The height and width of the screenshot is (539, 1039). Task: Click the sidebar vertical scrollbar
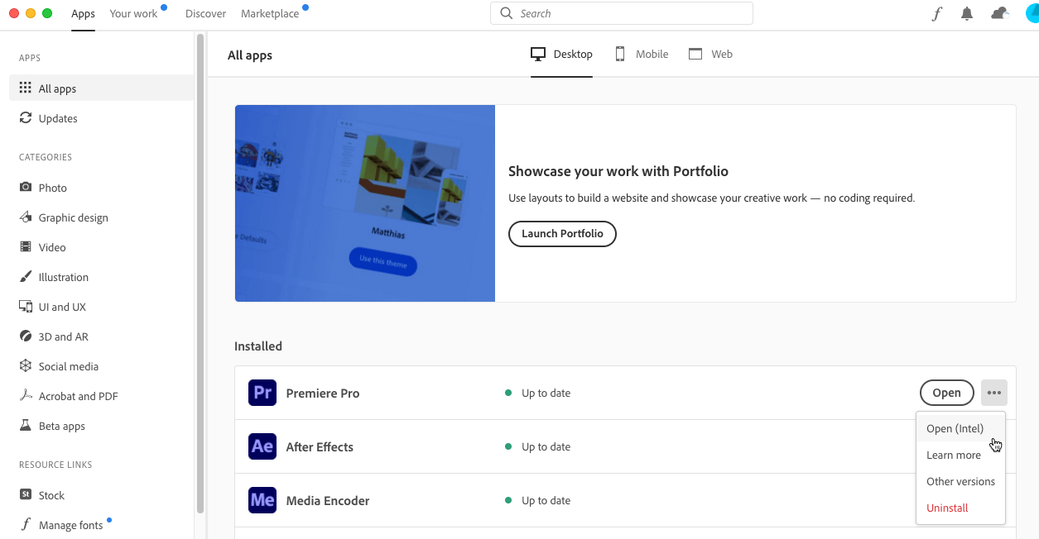click(200, 273)
